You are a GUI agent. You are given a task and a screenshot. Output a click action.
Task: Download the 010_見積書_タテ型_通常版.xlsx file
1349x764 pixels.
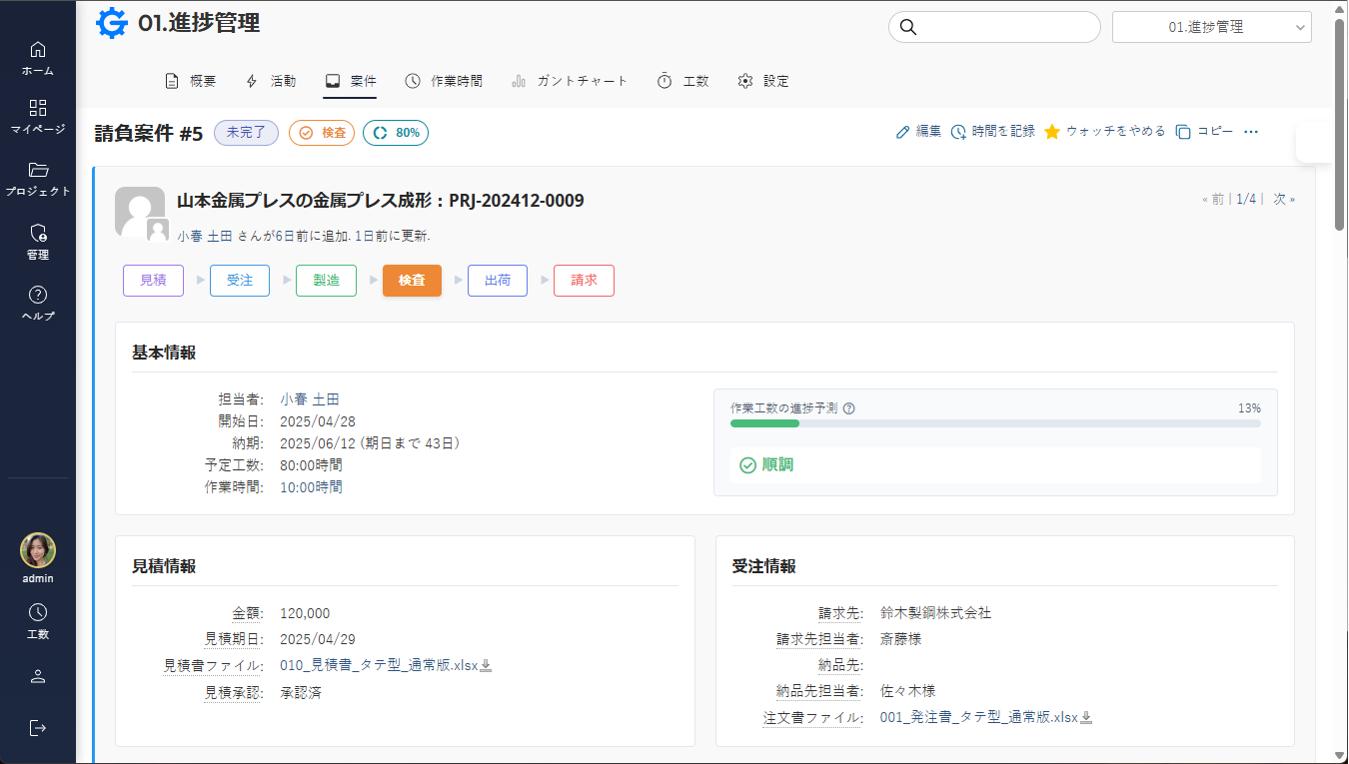tap(486, 666)
